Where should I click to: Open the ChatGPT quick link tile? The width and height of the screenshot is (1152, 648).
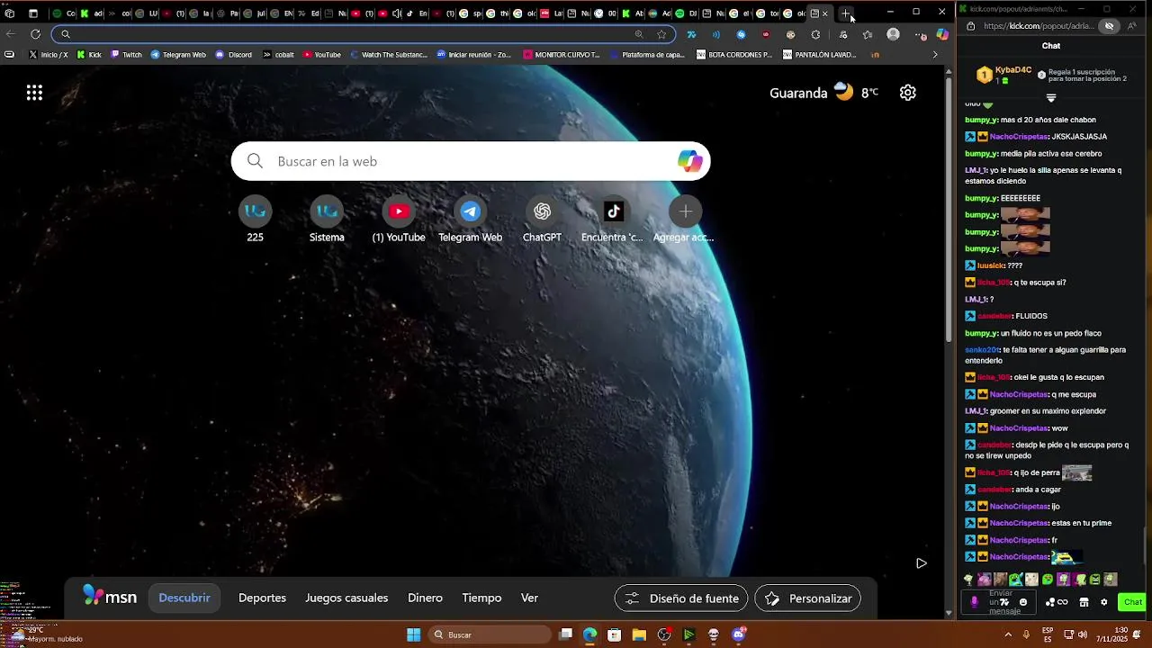tap(542, 220)
